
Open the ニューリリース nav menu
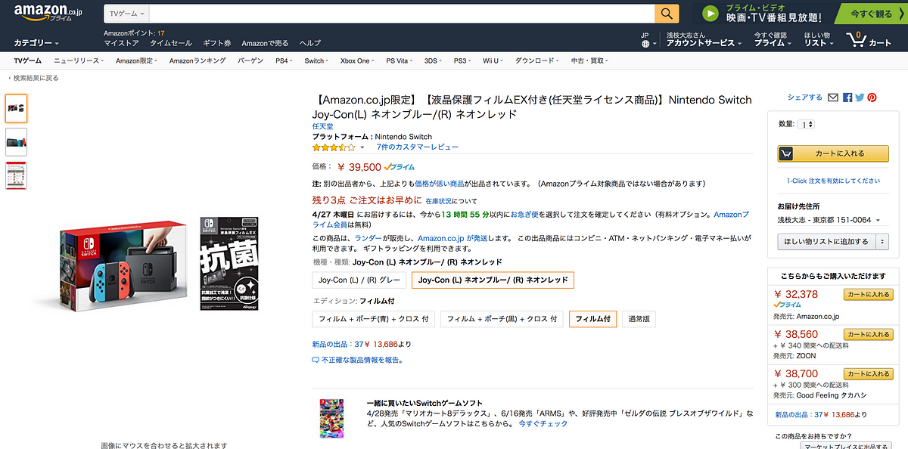[79, 60]
